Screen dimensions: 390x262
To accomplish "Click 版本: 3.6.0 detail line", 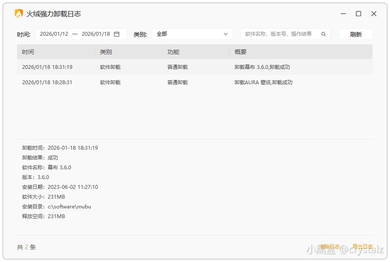I will [36, 177].
